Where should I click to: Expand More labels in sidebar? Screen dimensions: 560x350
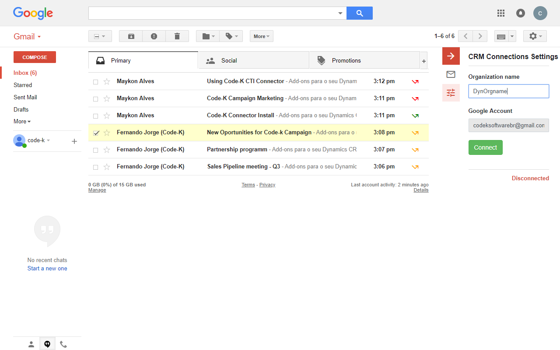click(22, 121)
